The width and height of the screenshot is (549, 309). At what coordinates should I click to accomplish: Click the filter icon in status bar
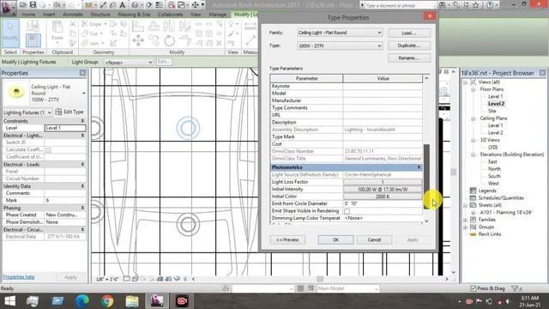[x=515, y=288]
